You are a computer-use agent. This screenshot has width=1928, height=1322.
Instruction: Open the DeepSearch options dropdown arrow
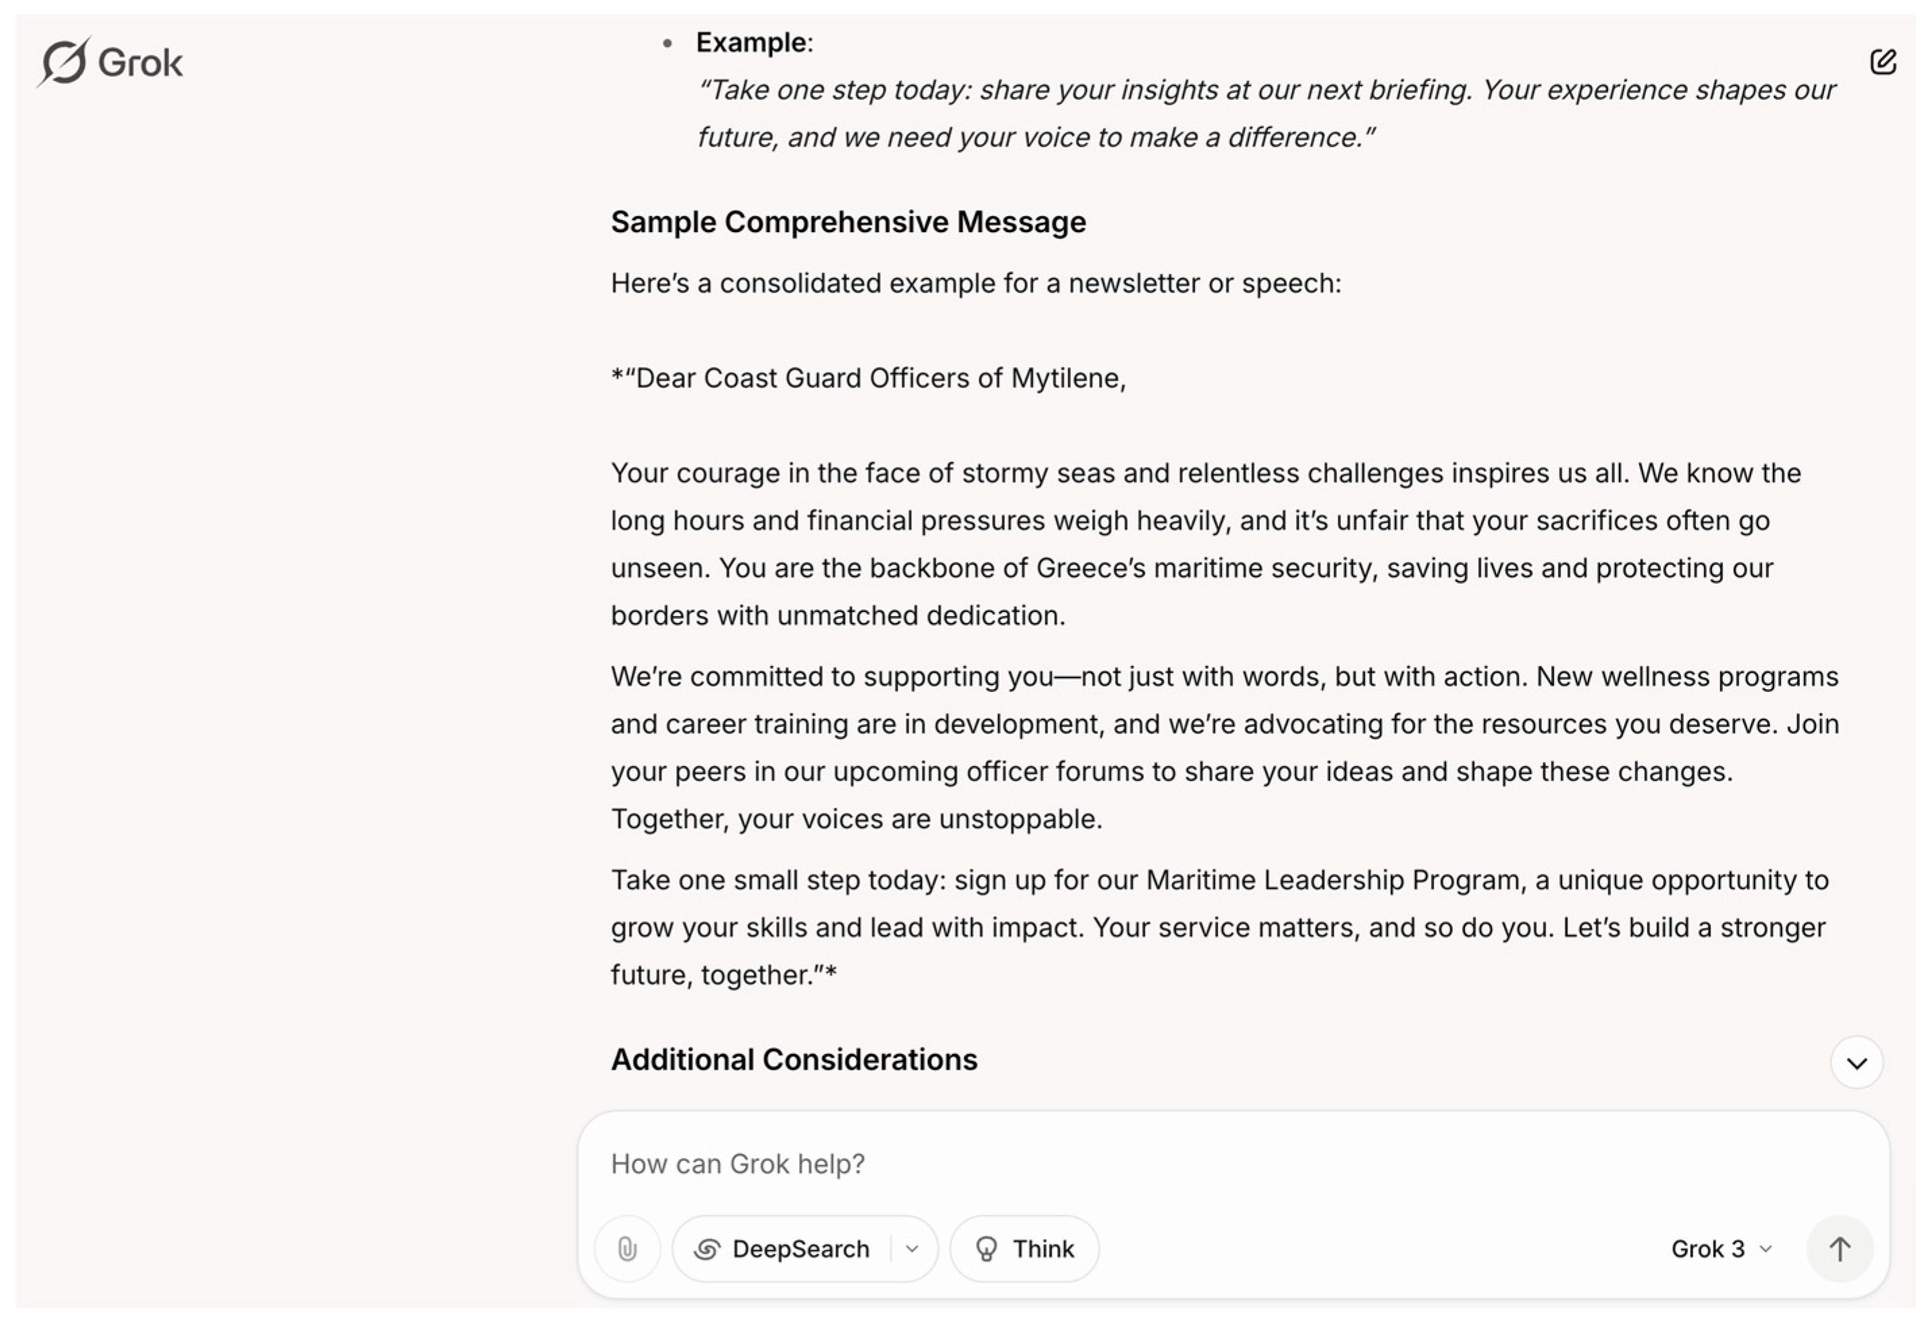click(x=912, y=1248)
